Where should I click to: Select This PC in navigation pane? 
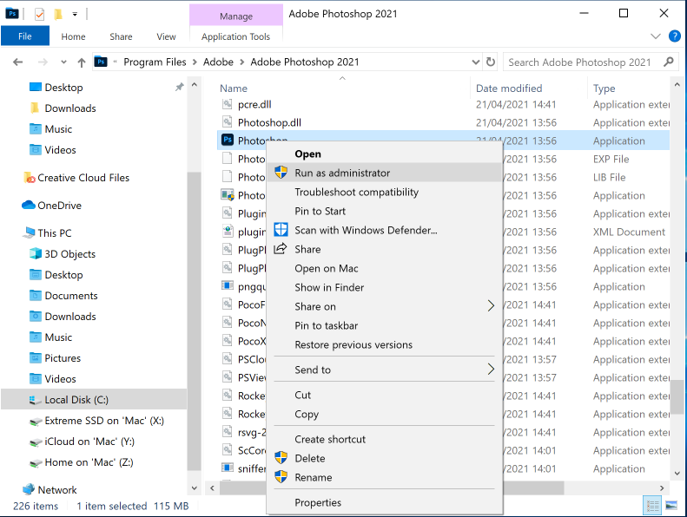coord(54,232)
